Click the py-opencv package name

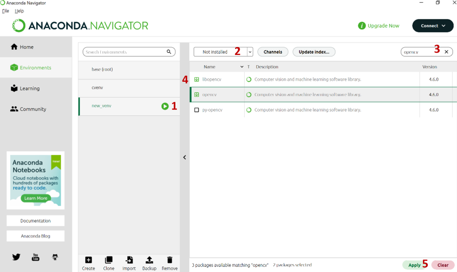coord(212,110)
